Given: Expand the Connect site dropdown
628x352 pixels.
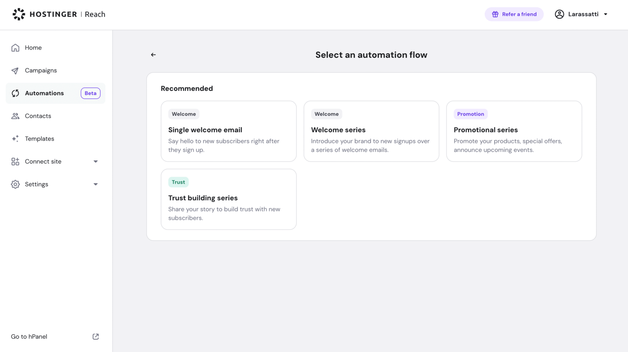Looking at the screenshot, I should pyautogui.click(x=95, y=161).
